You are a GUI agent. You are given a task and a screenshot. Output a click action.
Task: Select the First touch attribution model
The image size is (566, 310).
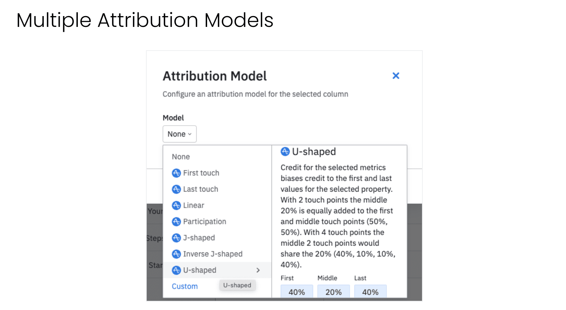point(201,173)
